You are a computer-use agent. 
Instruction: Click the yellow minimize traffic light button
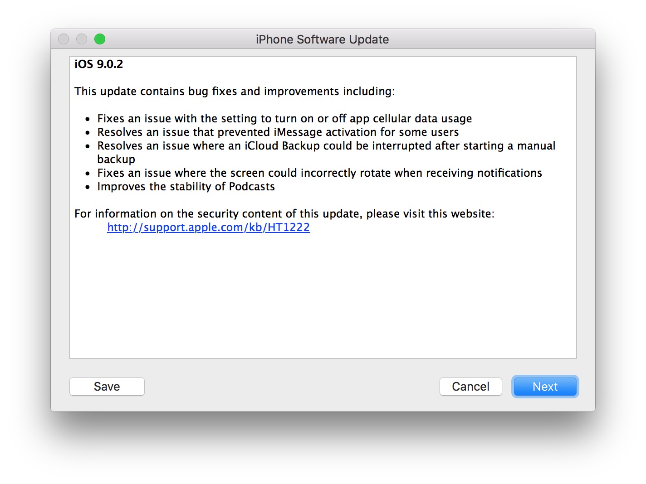82,39
